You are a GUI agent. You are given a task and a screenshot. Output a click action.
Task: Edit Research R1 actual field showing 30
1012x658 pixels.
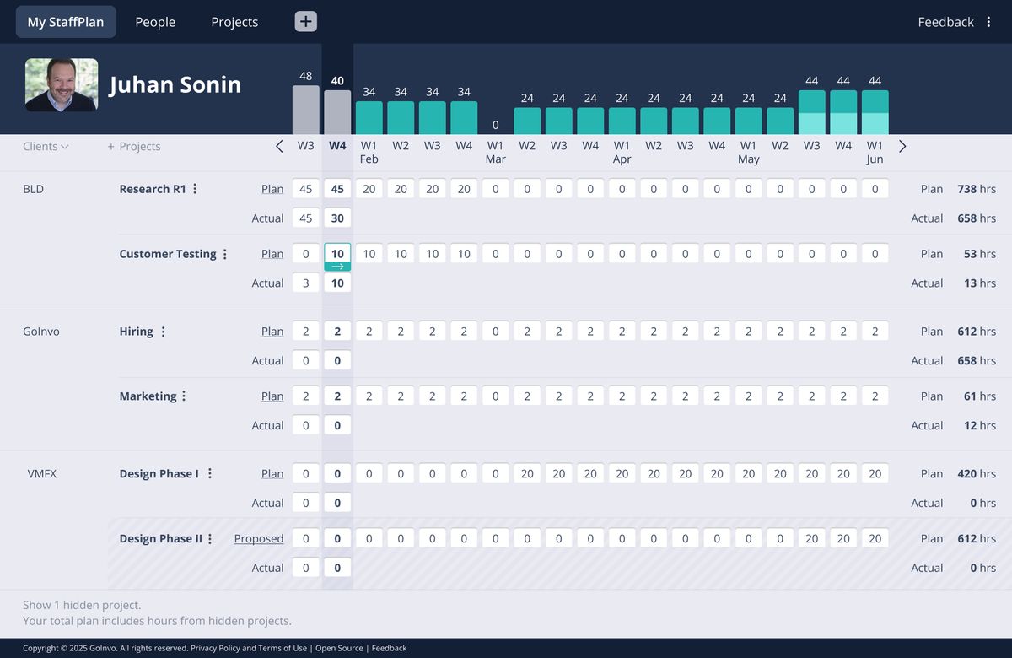point(337,218)
